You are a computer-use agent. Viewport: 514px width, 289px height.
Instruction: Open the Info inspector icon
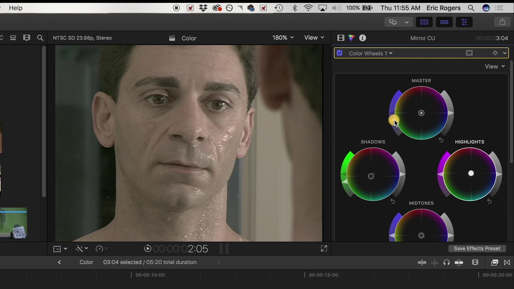click(363, 38)
